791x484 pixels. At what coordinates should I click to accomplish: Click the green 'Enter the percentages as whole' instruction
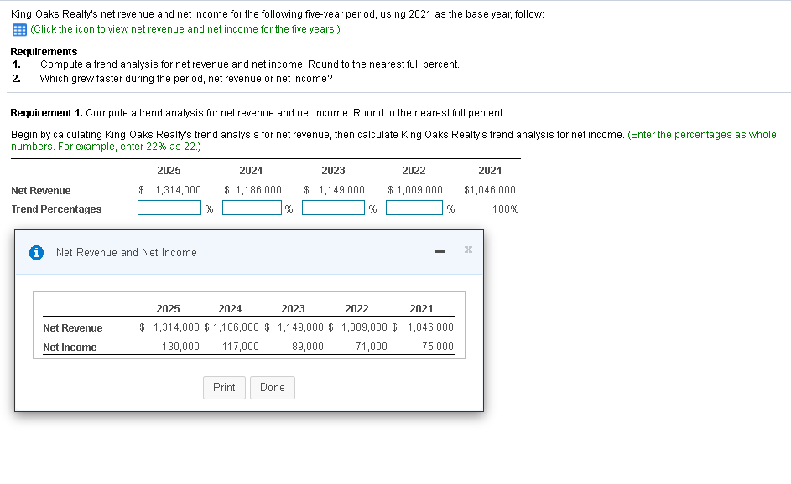point(393,141)
